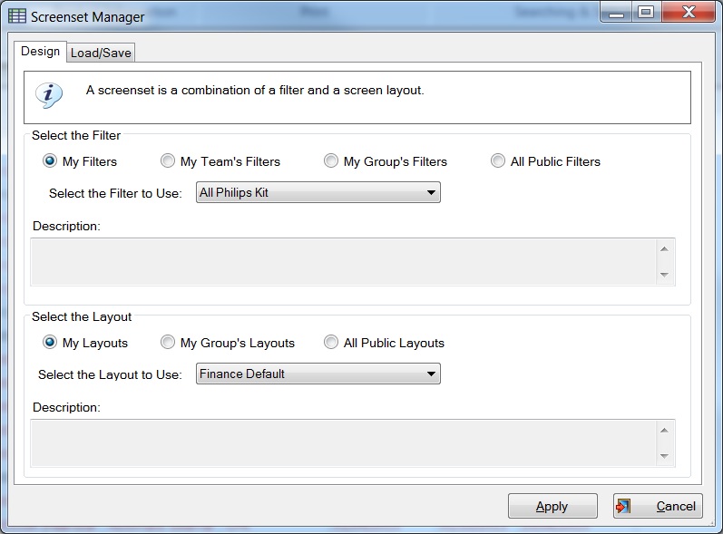This screenshot has width=723, height=534.
Task: Choose the My Group's Layouts option
Action: point(168,343)
